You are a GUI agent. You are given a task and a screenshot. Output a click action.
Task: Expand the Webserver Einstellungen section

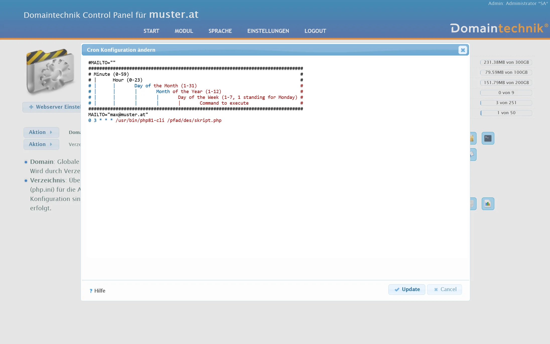[x=52, y=107]
